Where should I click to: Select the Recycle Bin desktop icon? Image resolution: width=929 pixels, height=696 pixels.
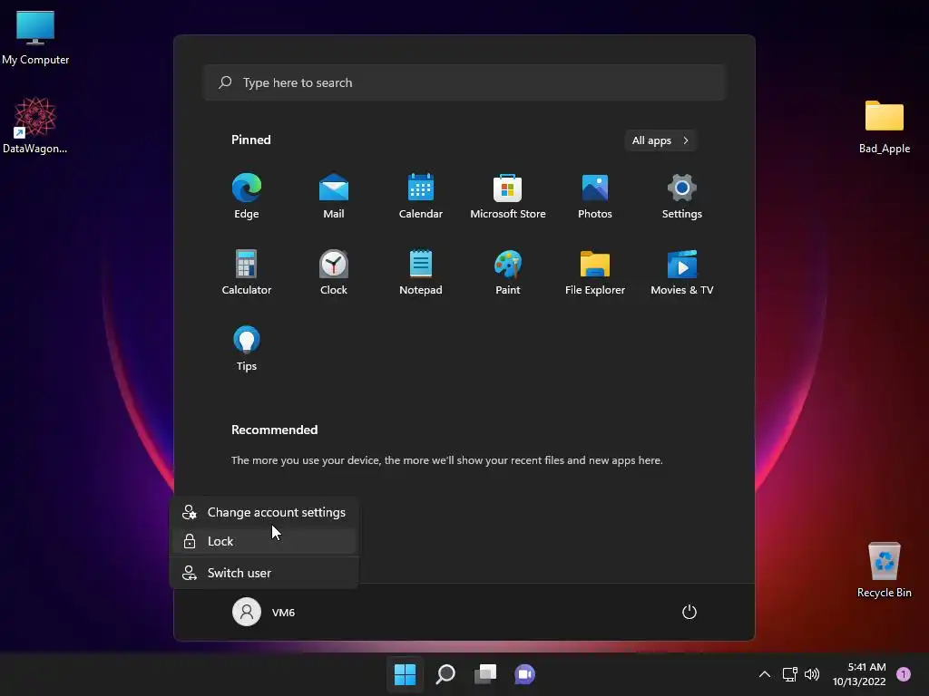tap(885, 570)
